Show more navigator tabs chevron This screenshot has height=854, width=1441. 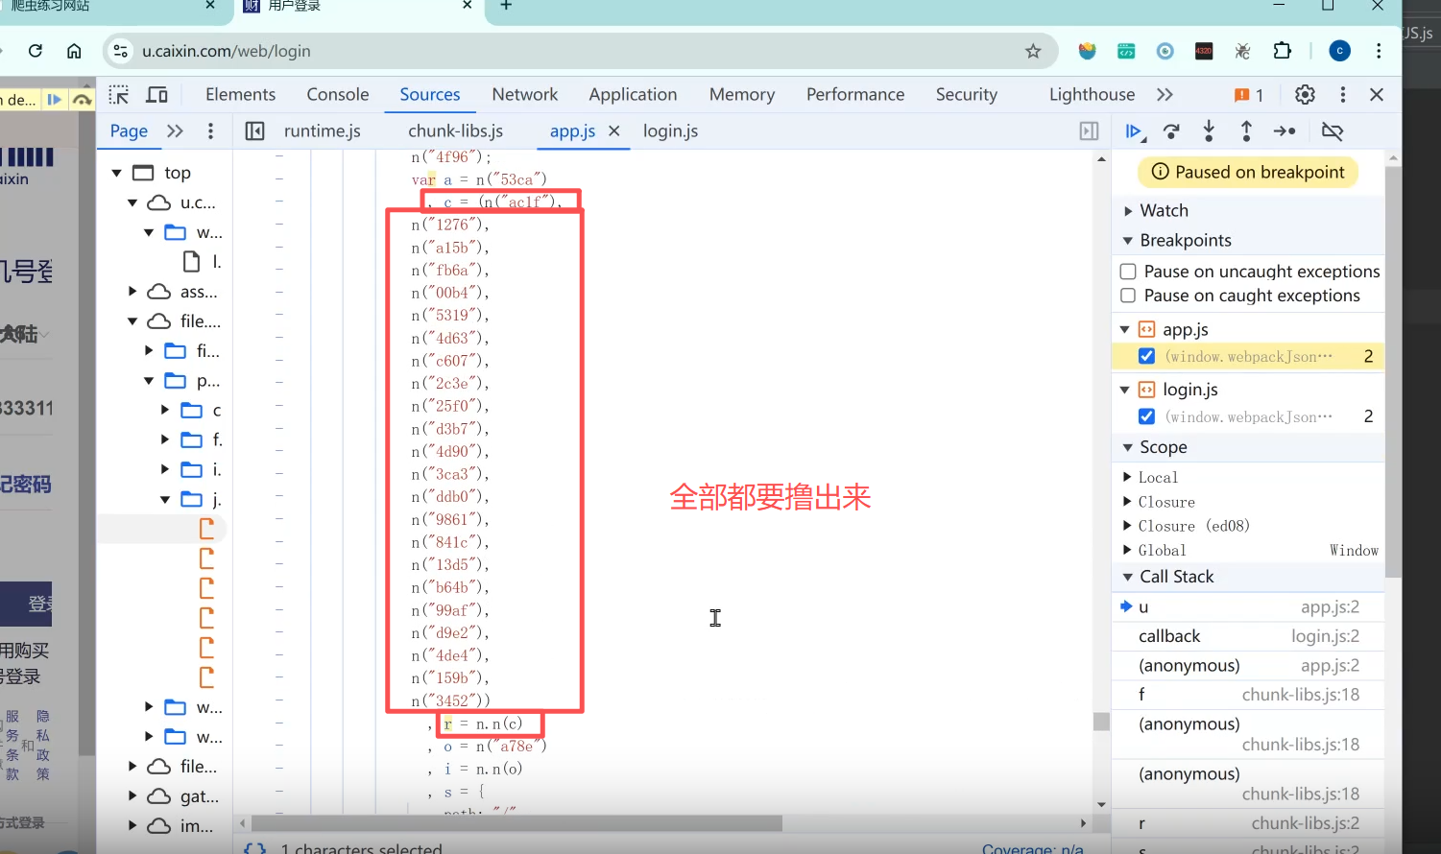click(x=175, y=130)
